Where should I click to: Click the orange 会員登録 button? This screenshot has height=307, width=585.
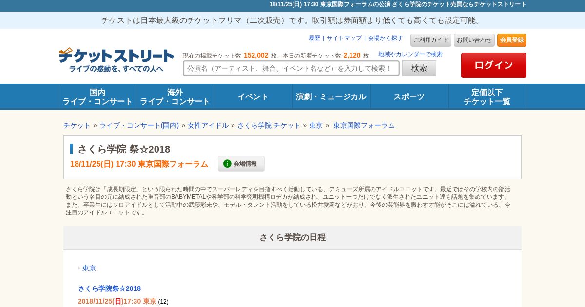pyautogui.click(x=512, y=40)
